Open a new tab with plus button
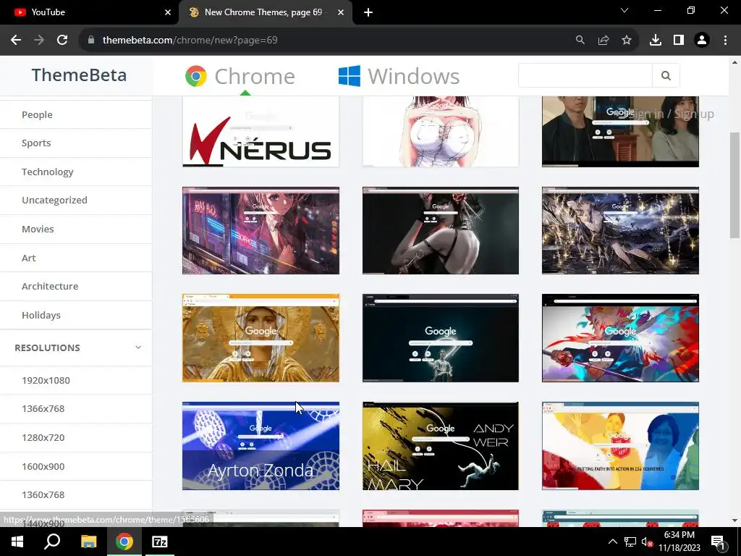Viewport: 741px width, 556px height. click(368, 12)
